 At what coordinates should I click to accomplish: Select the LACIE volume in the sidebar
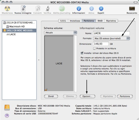point(19,34)
